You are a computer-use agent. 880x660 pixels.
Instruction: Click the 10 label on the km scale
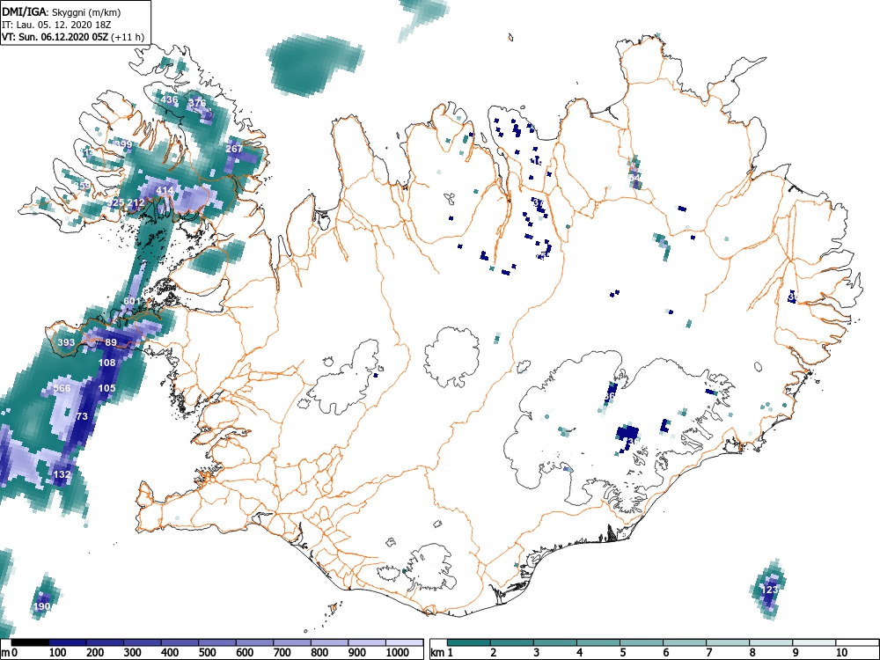(x=841, y=652)
